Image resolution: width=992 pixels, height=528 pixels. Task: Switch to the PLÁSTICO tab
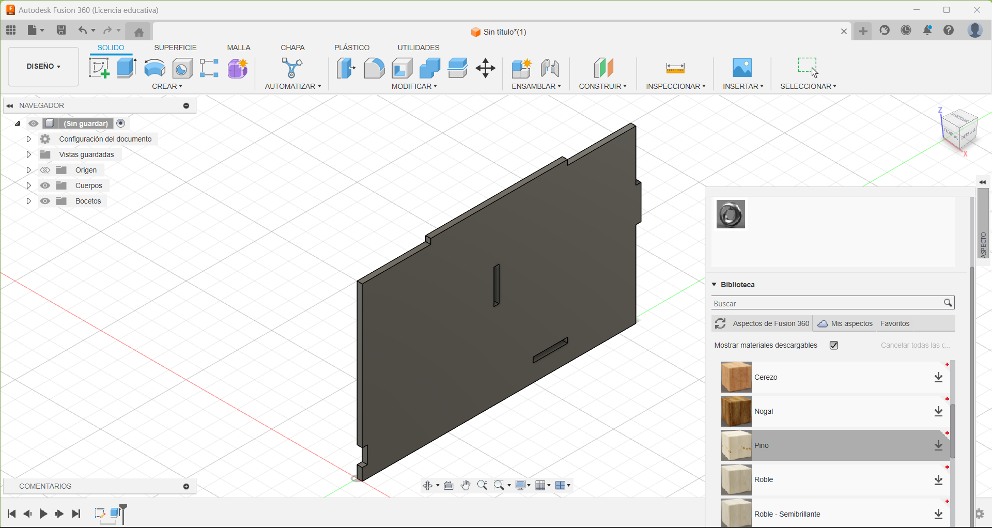click(352, 48)
